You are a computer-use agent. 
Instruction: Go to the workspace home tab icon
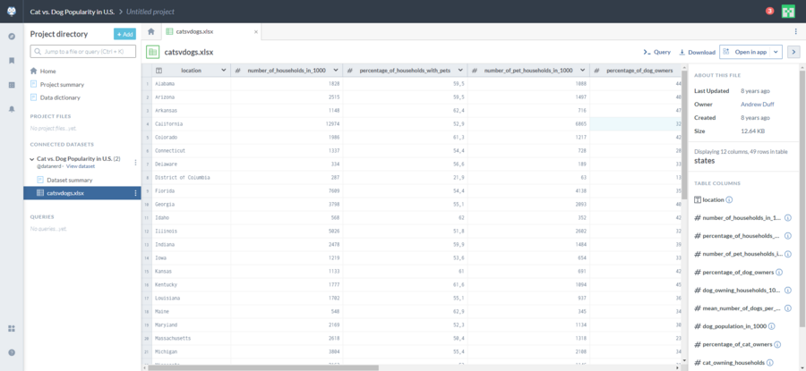tap(151, 31)
